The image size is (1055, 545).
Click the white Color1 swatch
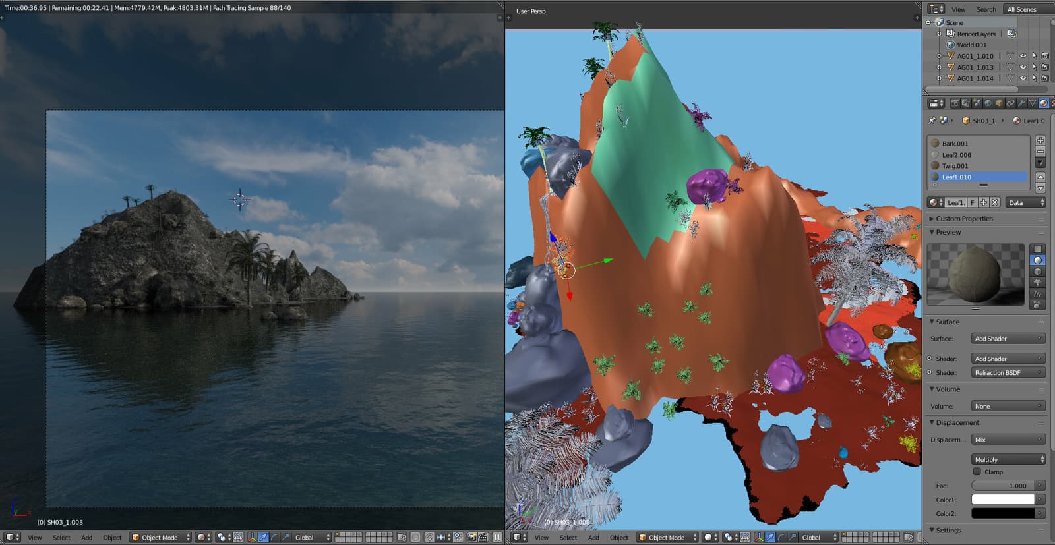tap(1003, 500)
